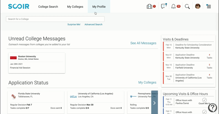
Task: Open UCLA Nov 30 application deadline
Action: 188,78
